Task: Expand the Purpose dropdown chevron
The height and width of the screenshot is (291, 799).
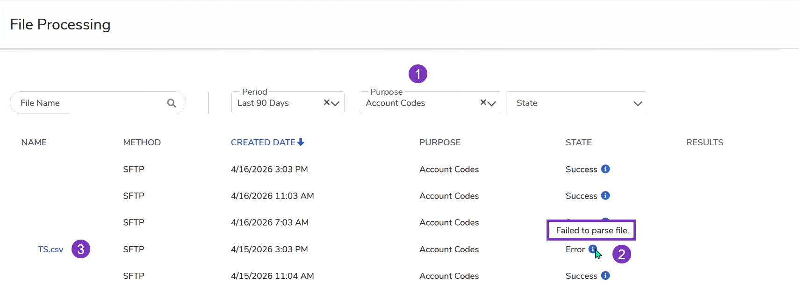Action: pyautogui.click(x=491, y=104)
